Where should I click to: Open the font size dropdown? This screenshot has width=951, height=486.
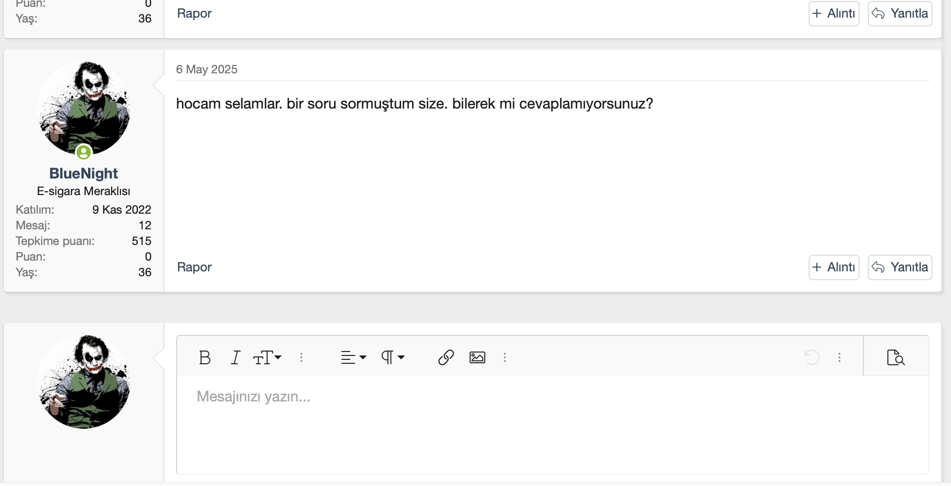pyautogui.click(x=267, y=357)
